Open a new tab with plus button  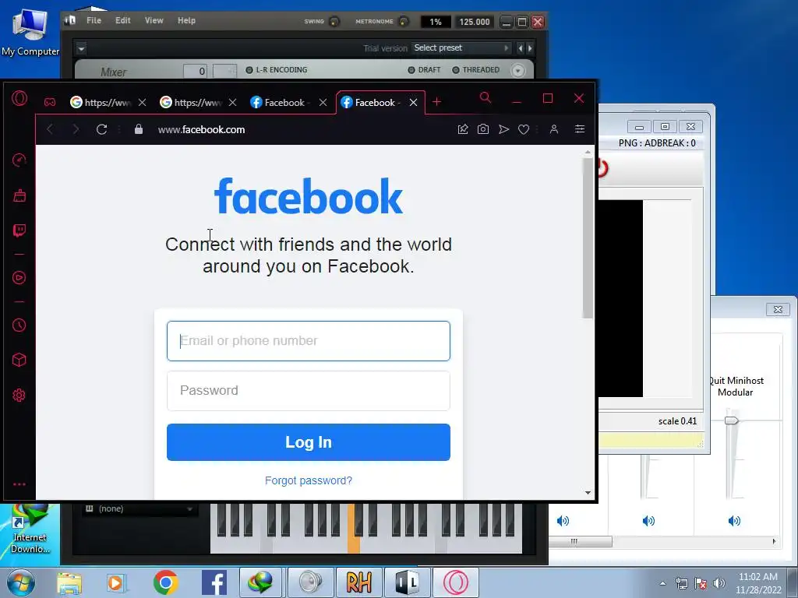click(x=436, y=102)
